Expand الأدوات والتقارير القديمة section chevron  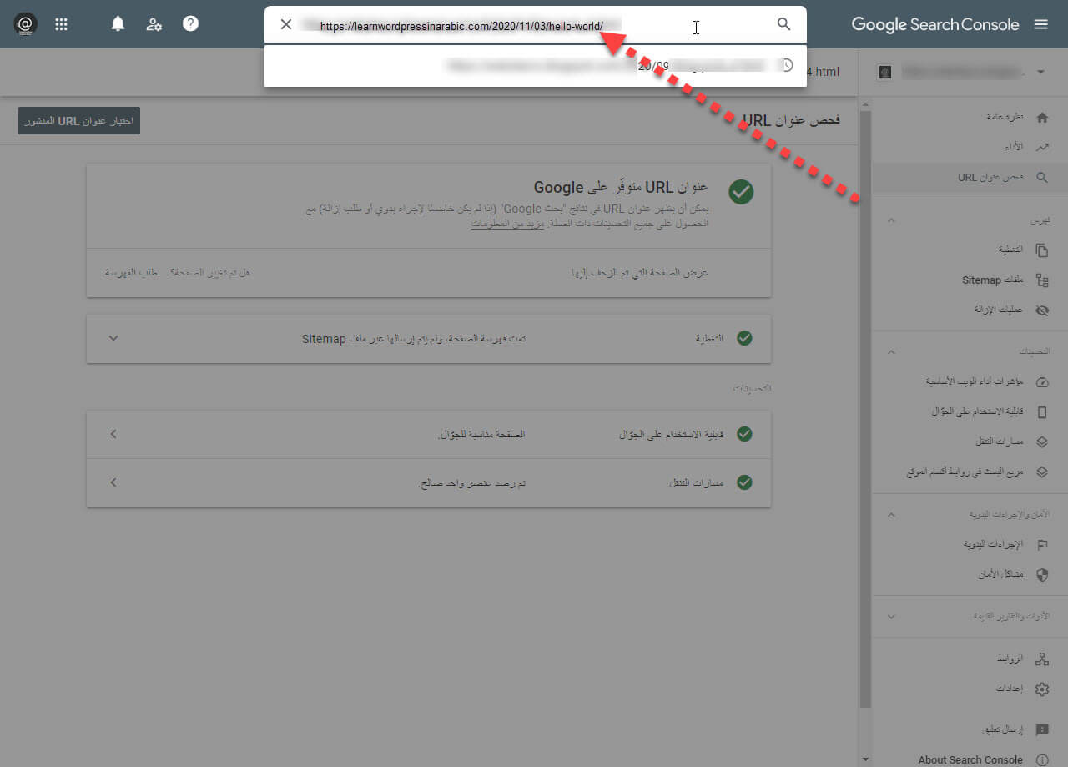click(891, 617)
